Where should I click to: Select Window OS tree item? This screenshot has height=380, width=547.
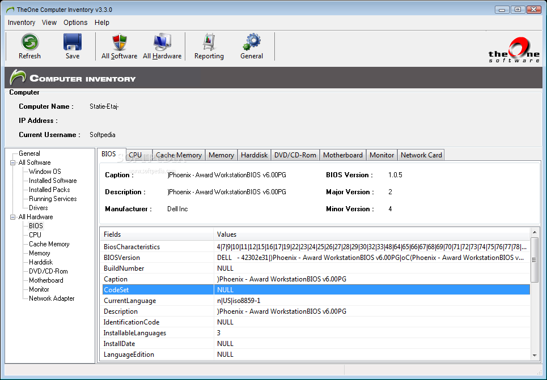tap(45, 172)
